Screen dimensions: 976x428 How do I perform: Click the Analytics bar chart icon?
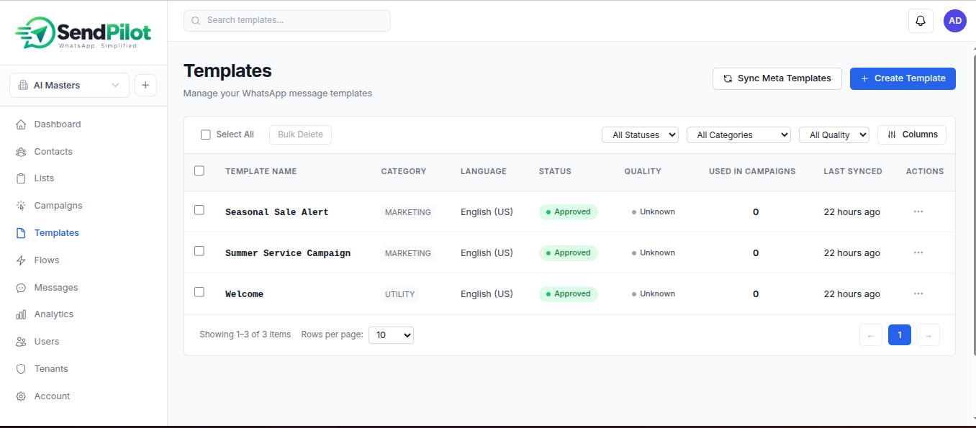pos(21,314)
